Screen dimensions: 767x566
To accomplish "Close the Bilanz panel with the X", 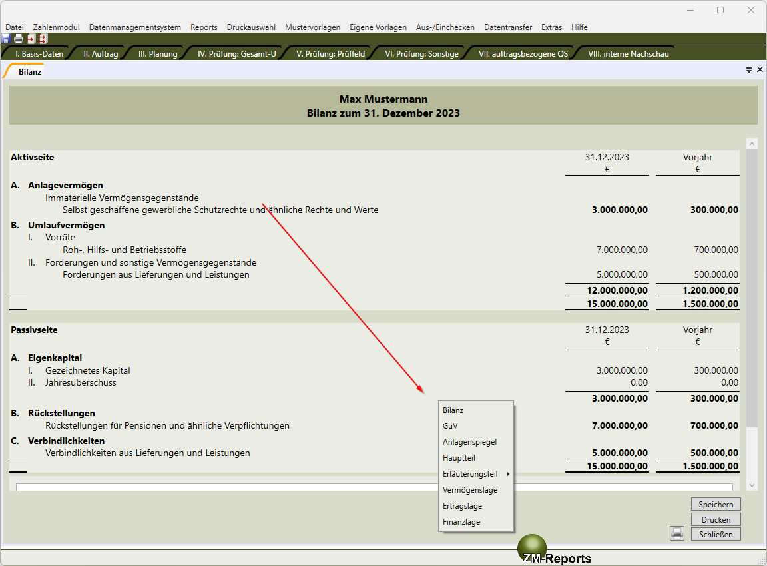I will pyautogui.click(x=760, y=69).
